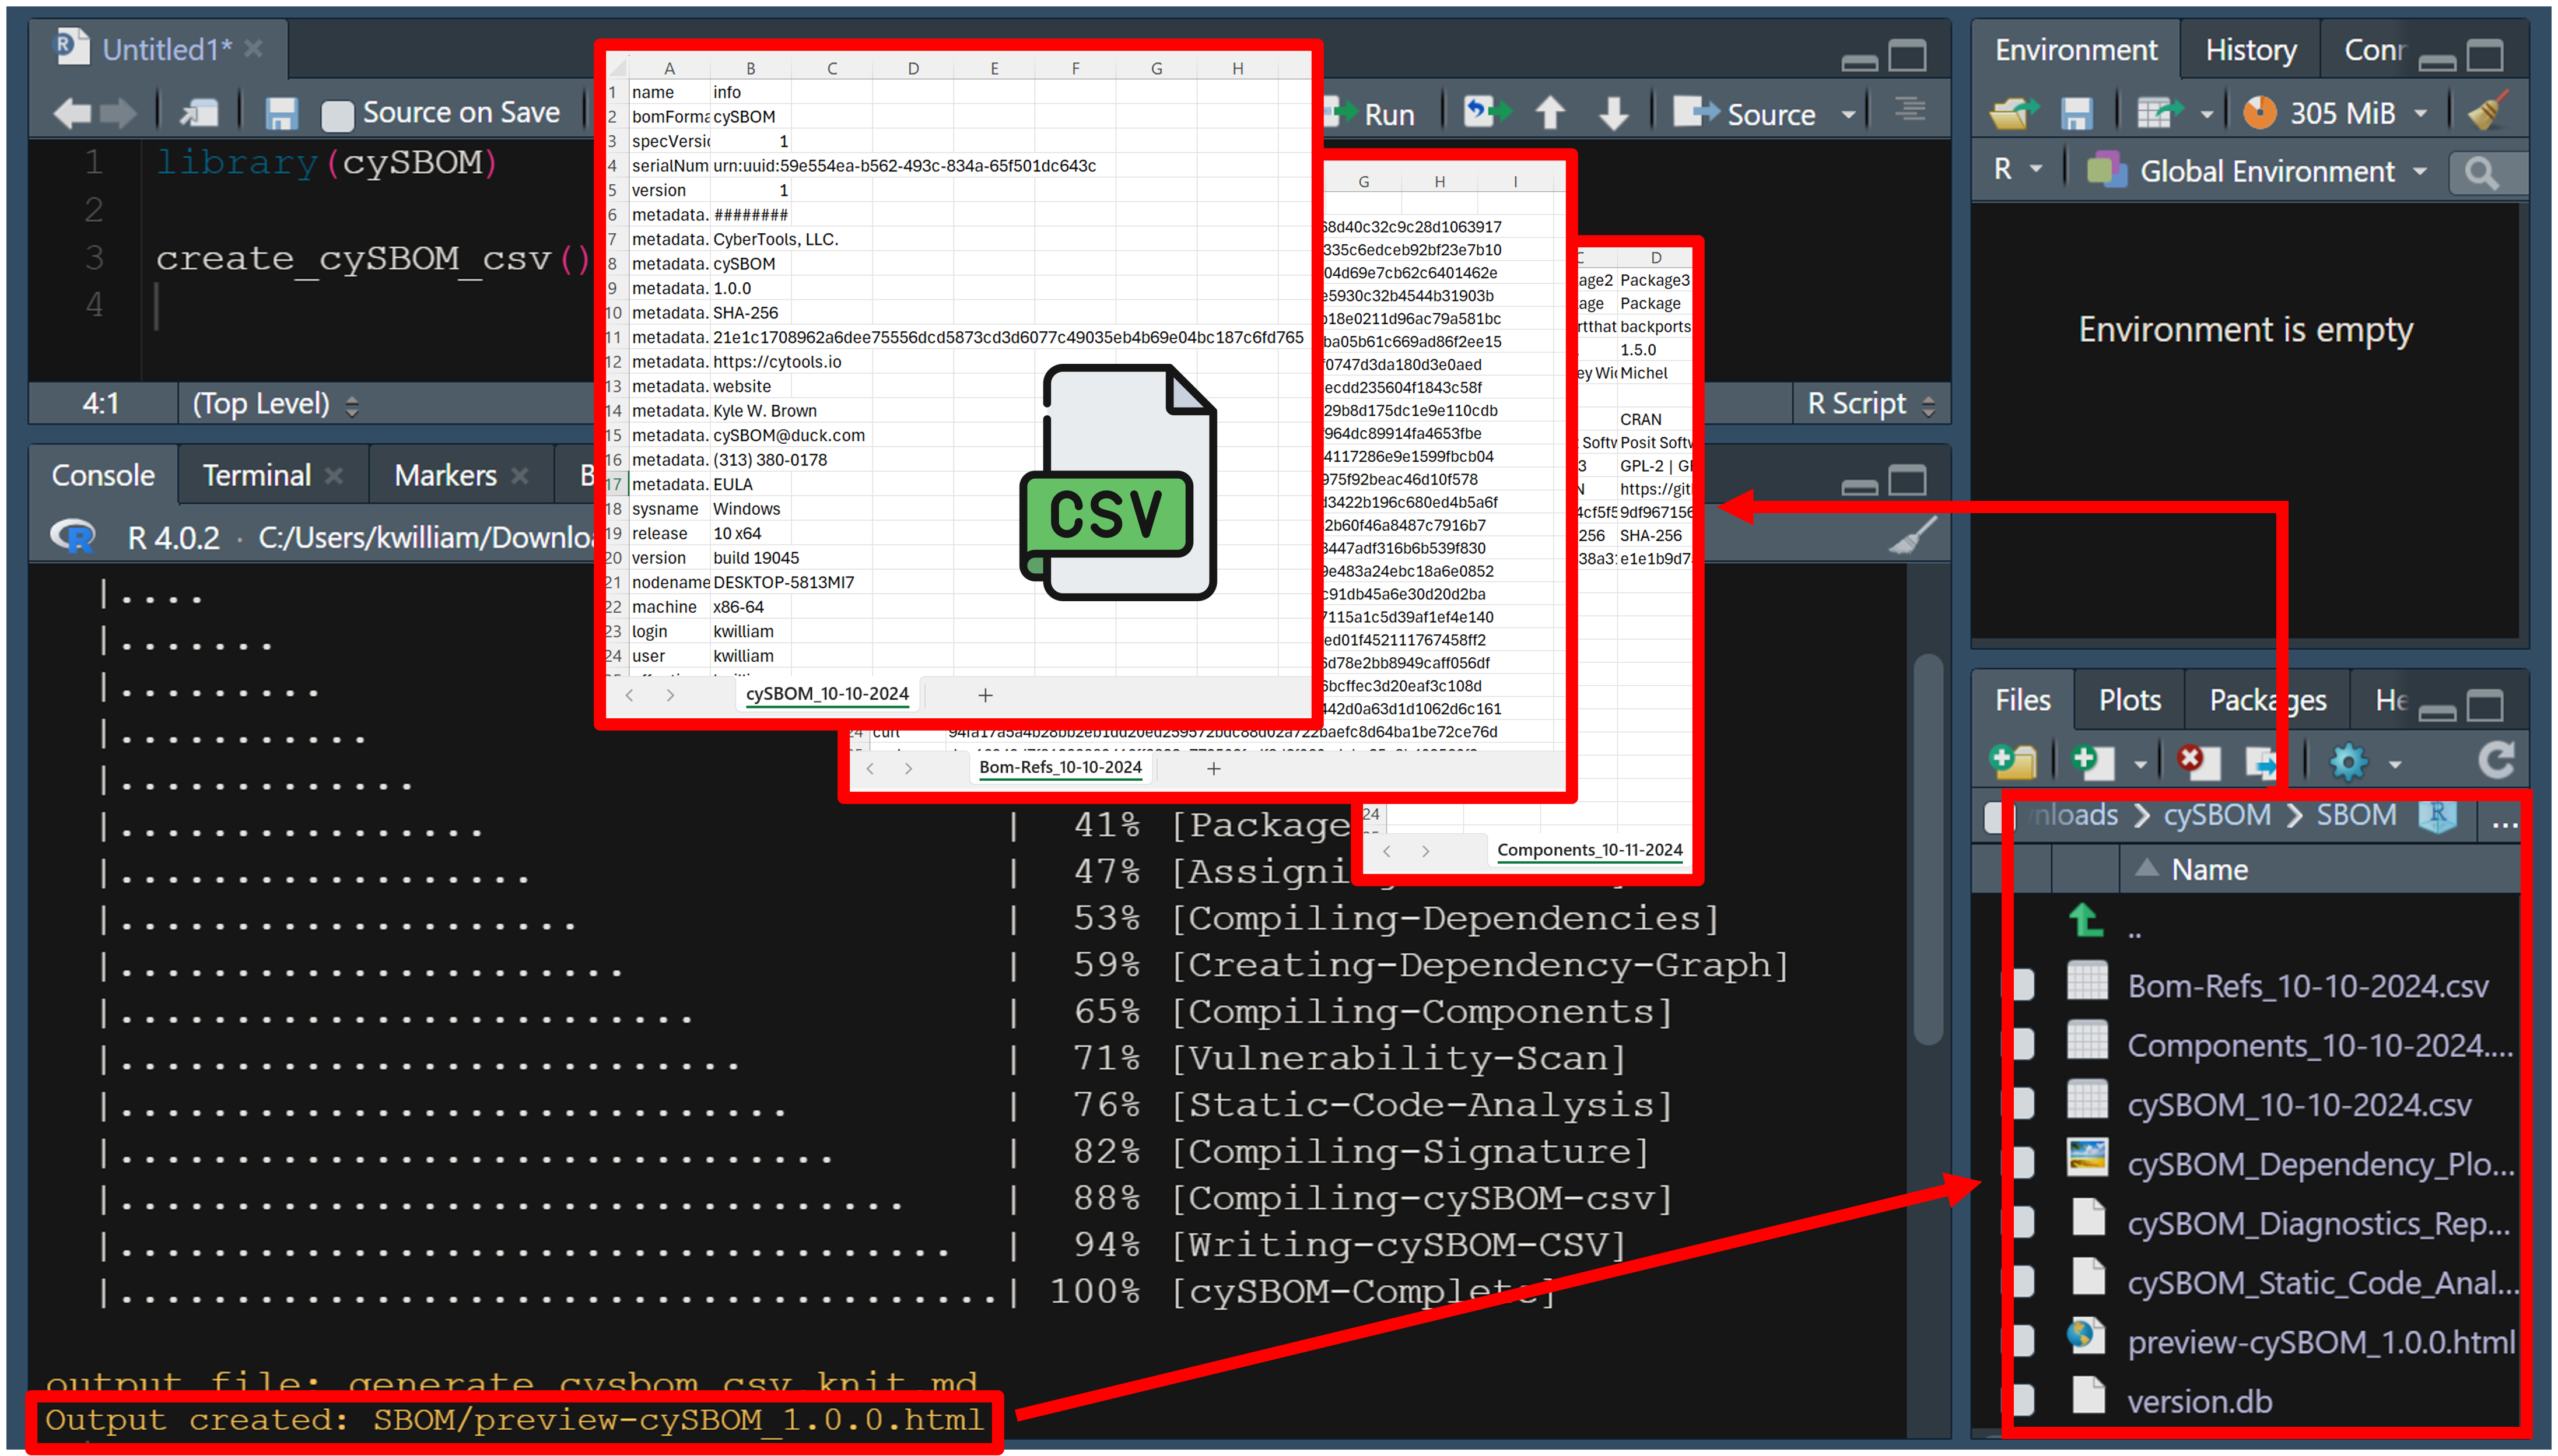Close the Terminal tab
Image resolution: width=2558 pixels, height=1456 pixels.
point(334,476)
